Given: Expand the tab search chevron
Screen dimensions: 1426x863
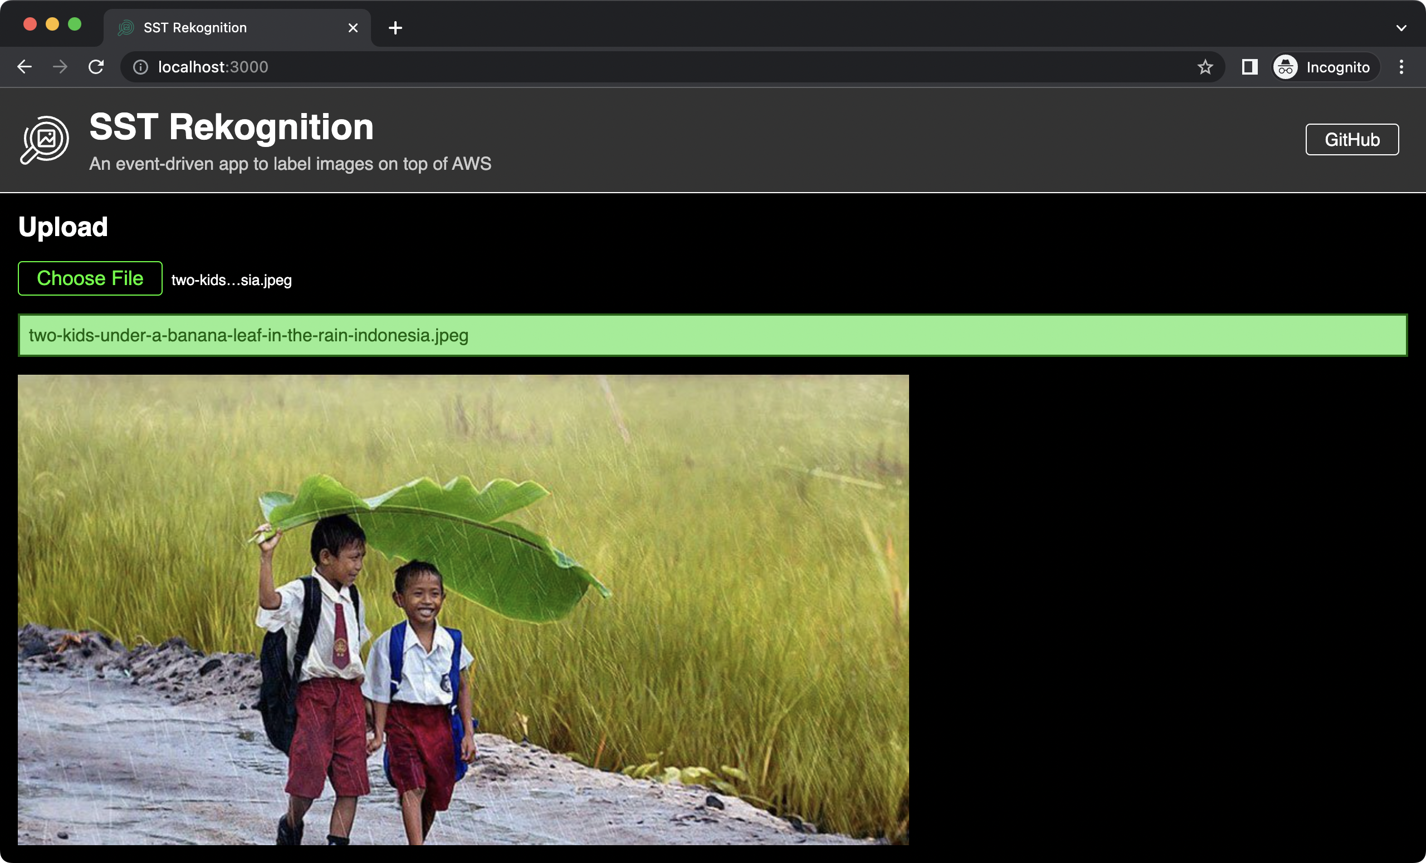Looking at the screenshot, I should coord(1401,28).
